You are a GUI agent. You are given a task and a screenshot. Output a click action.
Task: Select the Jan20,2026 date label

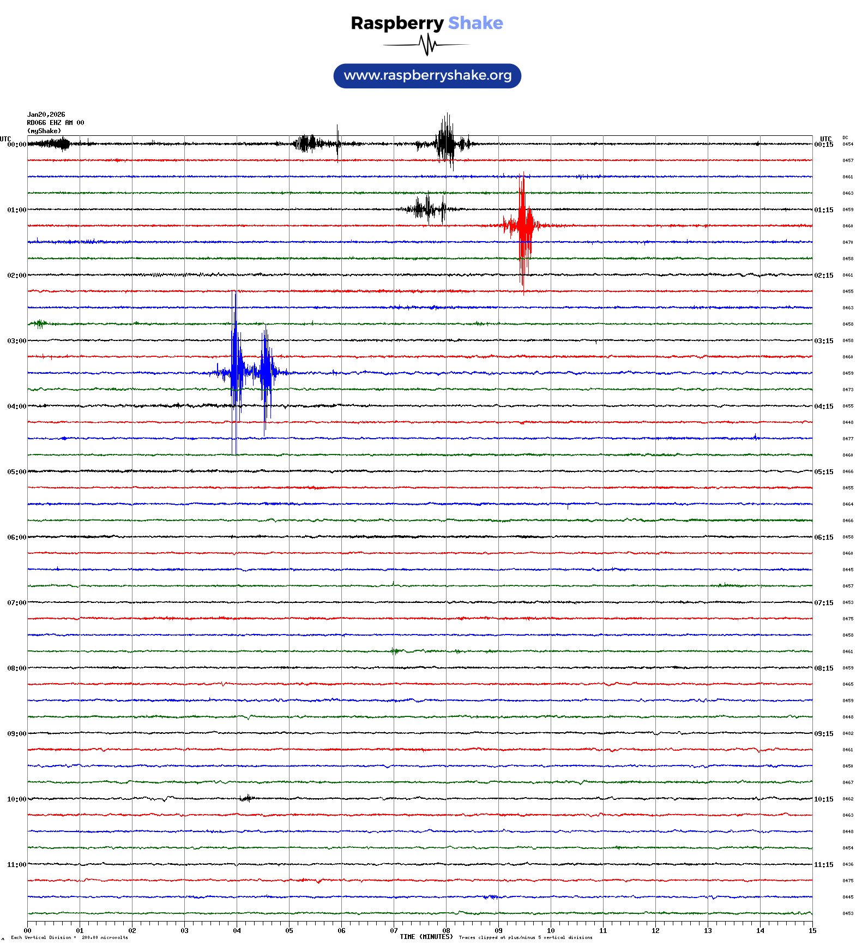click(x=46, y=115)
